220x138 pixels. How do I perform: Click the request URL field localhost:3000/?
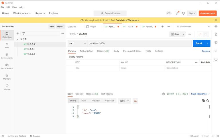[x=140, y=44]
